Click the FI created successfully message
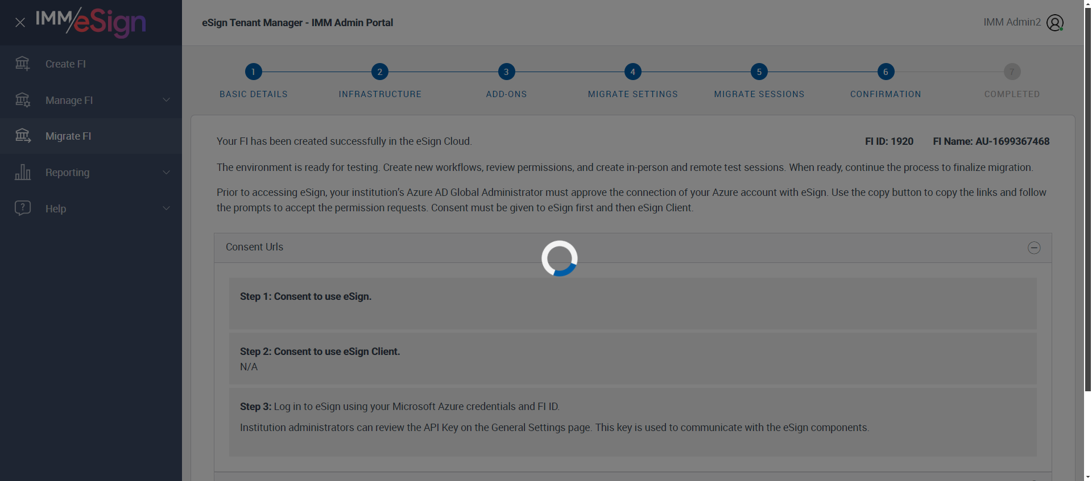The image size is (1092, 481). coord(344,141)
